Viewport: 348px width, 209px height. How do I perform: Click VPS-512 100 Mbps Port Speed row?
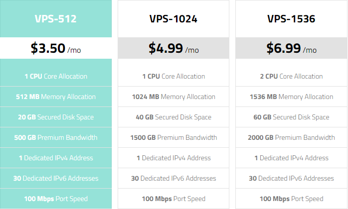click(56, 199)
